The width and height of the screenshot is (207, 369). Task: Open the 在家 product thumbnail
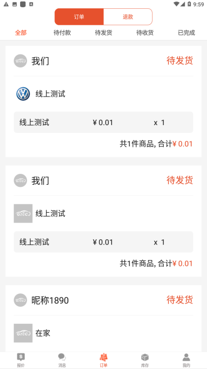[x=23, y=333]
